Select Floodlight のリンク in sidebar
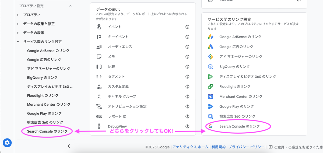Image resolution: width=323 pixels, height=153 pixels. point(43,95)
